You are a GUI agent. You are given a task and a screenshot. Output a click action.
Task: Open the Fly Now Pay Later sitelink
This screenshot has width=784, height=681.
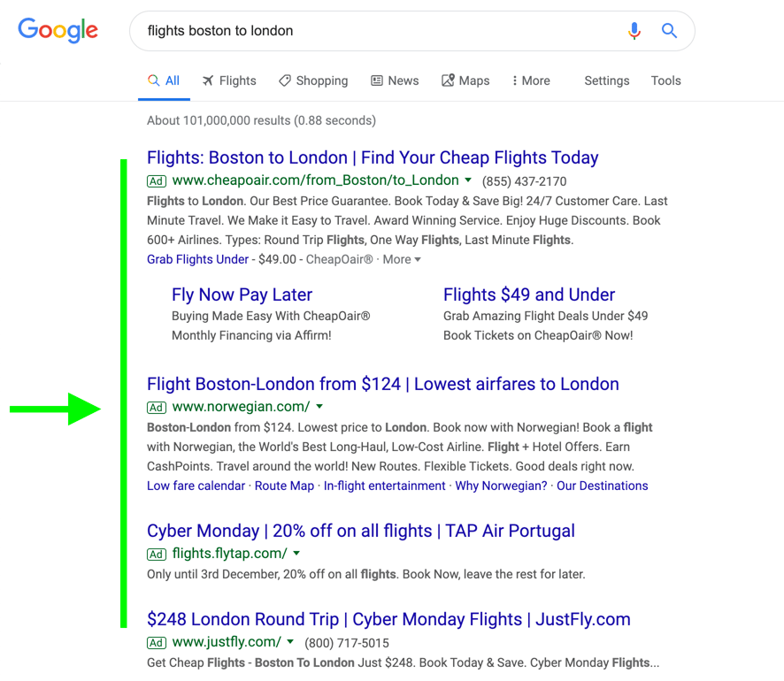(x=242, y=295)
